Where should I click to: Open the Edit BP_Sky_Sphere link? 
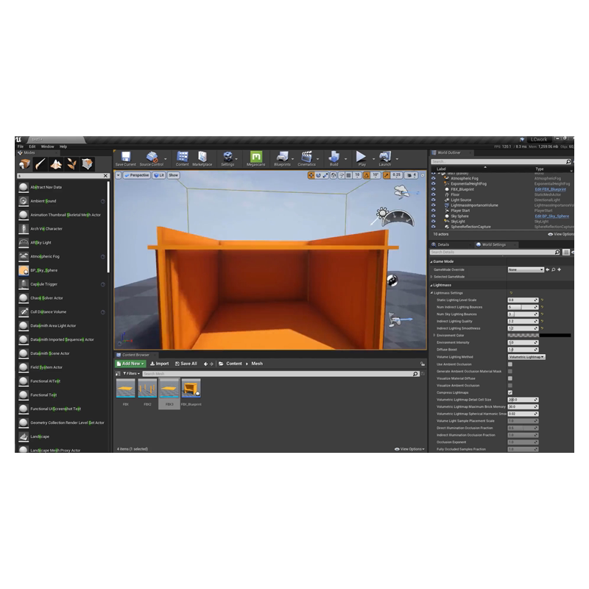point(551,216)
